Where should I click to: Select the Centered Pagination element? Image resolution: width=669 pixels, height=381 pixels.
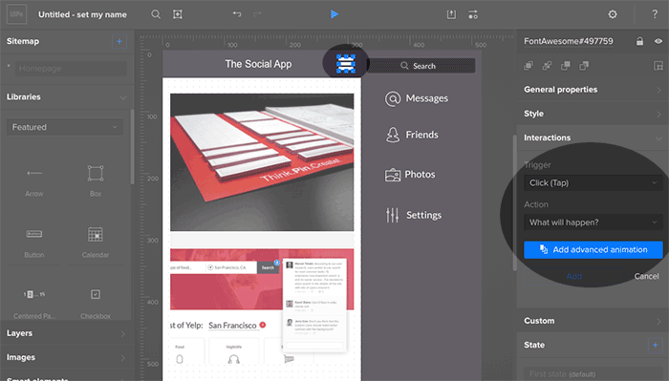(34, 304)
